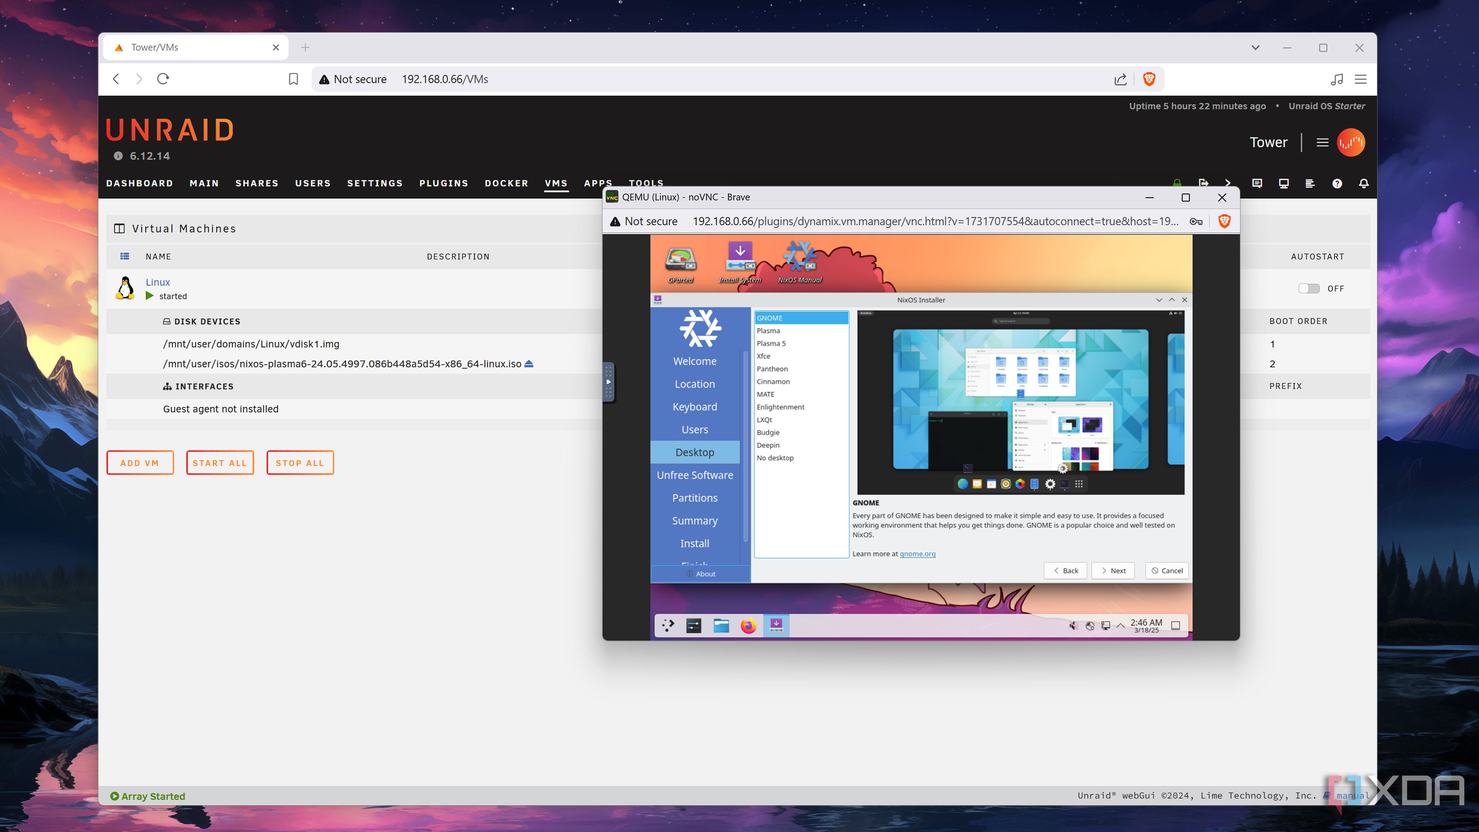Open the DOCKER menu tab
1479x832 pixels.
(506, 183)
